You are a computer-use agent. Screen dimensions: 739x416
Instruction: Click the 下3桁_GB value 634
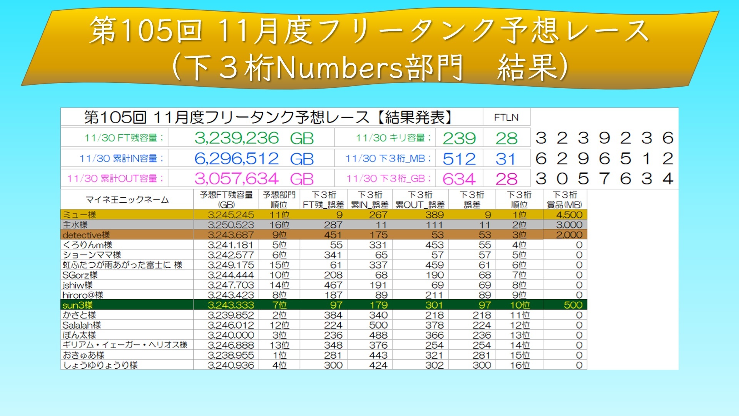coord(459,179)
